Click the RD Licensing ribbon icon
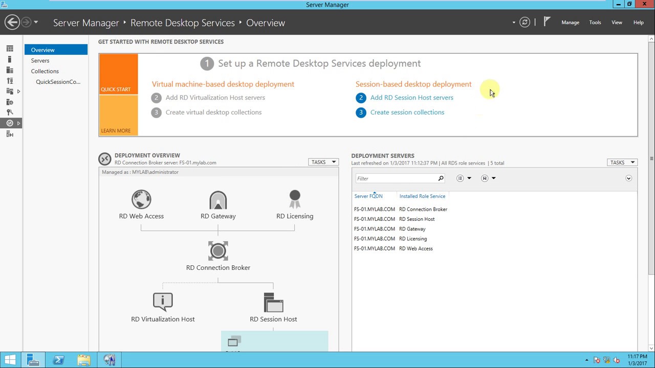 tap(295, 199)
